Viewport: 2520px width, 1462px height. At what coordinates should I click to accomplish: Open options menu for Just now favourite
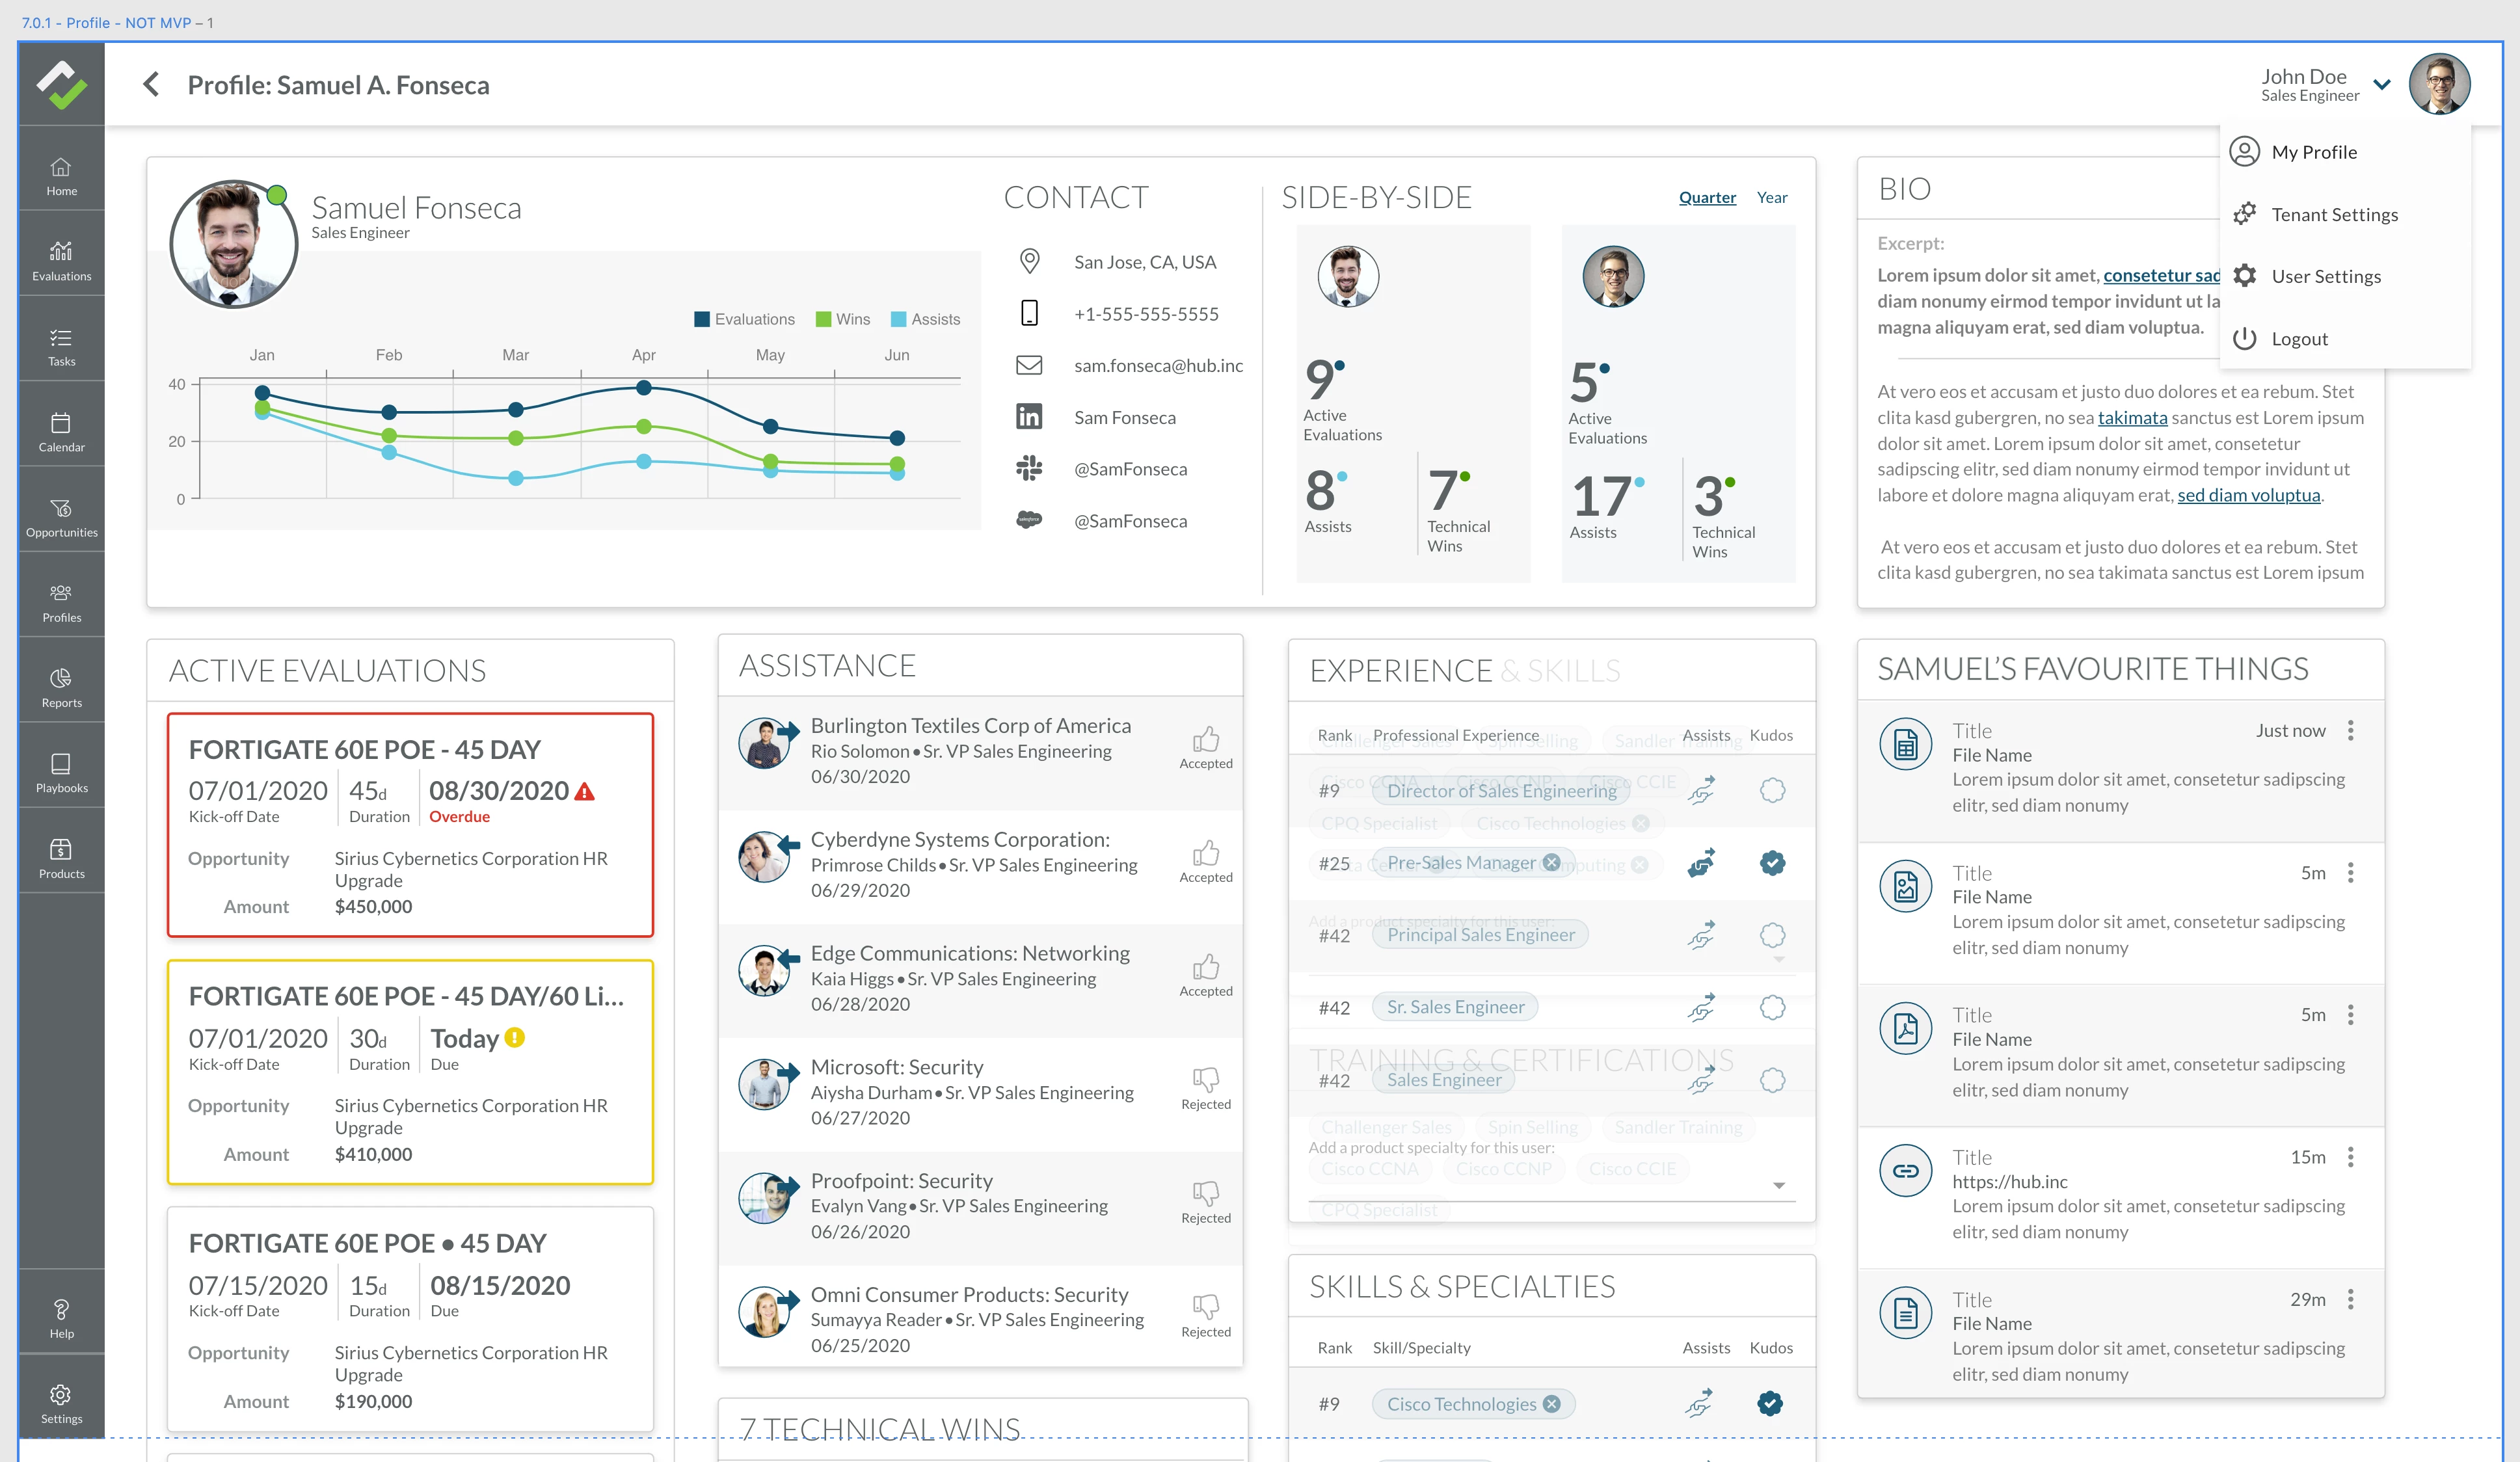2350,731
